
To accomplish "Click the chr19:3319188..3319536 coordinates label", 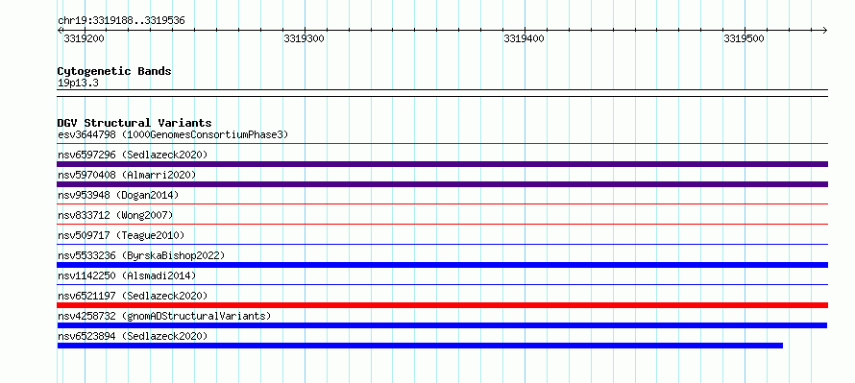I will 121,21.
